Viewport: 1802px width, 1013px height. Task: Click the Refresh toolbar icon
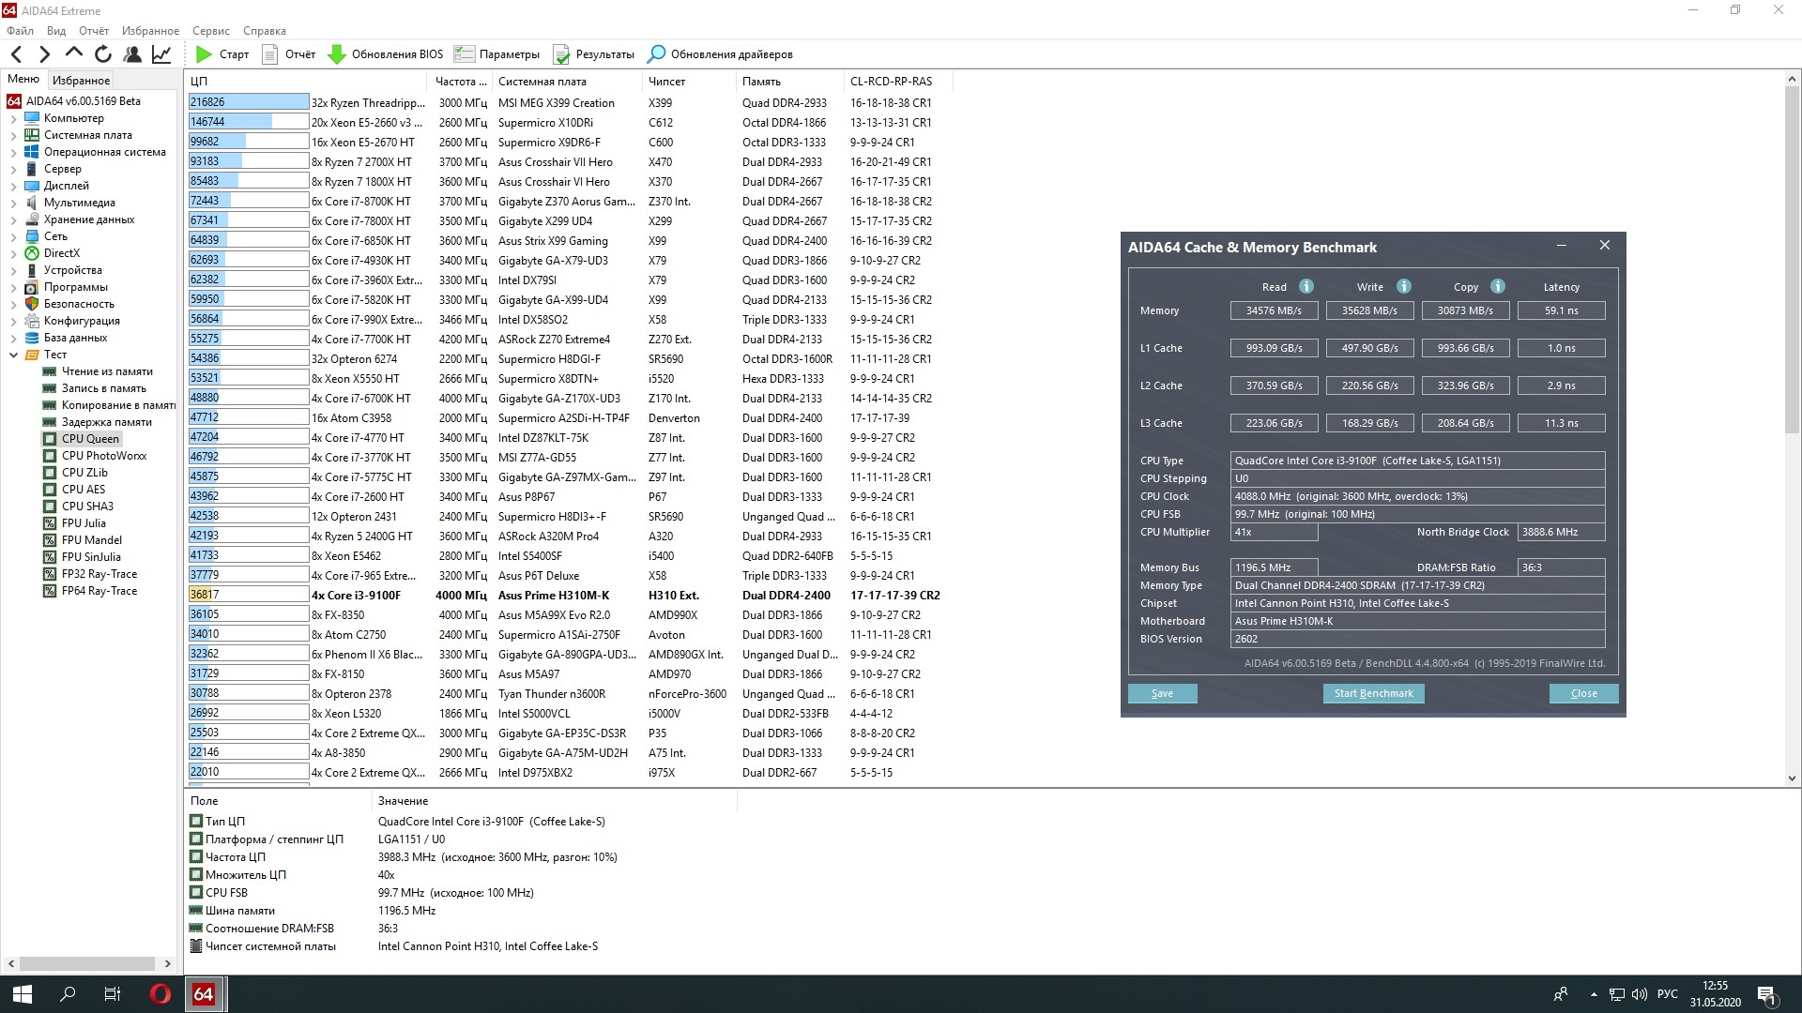coord(103,54)
